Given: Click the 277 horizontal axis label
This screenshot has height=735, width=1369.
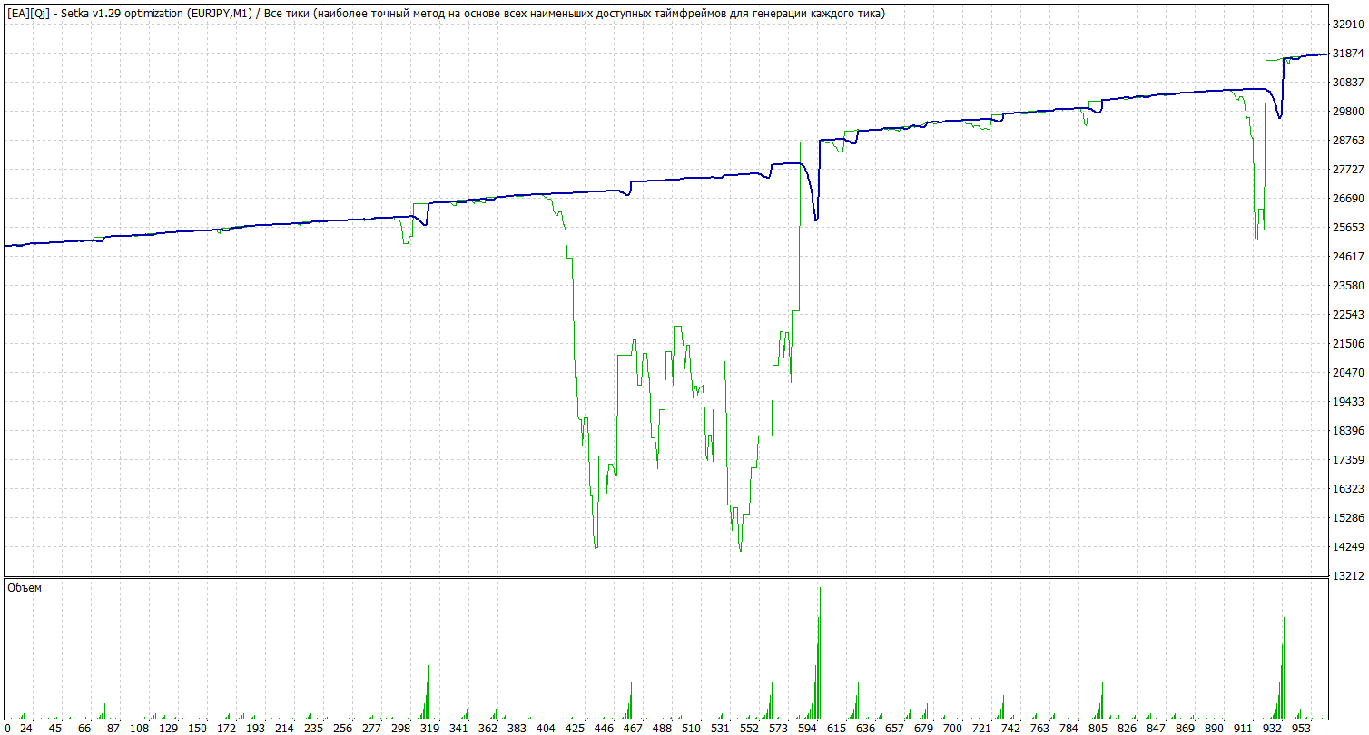Looking at the screenshot, I should click(x=371, y=728).
